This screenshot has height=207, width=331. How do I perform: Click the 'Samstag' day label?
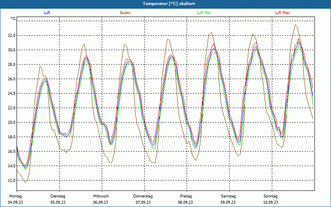pos(228,196)
